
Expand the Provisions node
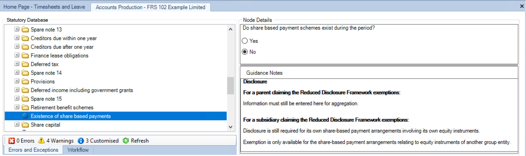coord(17,82)
